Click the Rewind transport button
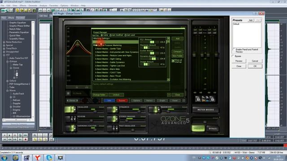The height and width of the screenshot is (161, 287). point(10,140)
